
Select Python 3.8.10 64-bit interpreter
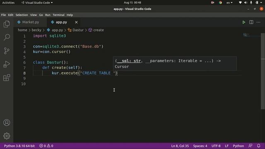pyautogui.click(x=19, y=146)
